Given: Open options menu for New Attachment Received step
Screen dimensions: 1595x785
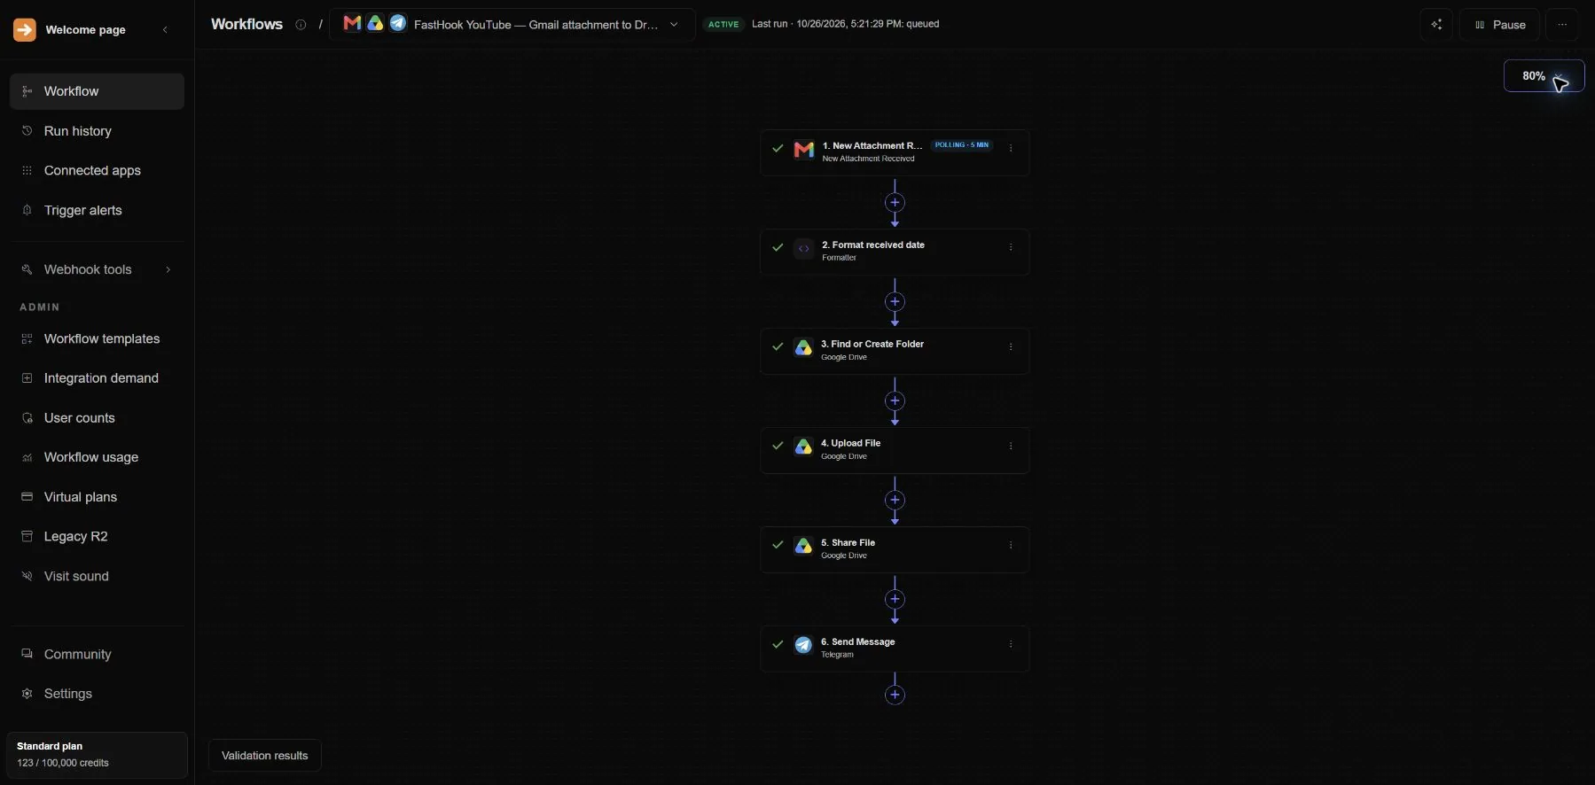Looking at the screenshot, I should pyautogui.click(x=1011, y=149).
